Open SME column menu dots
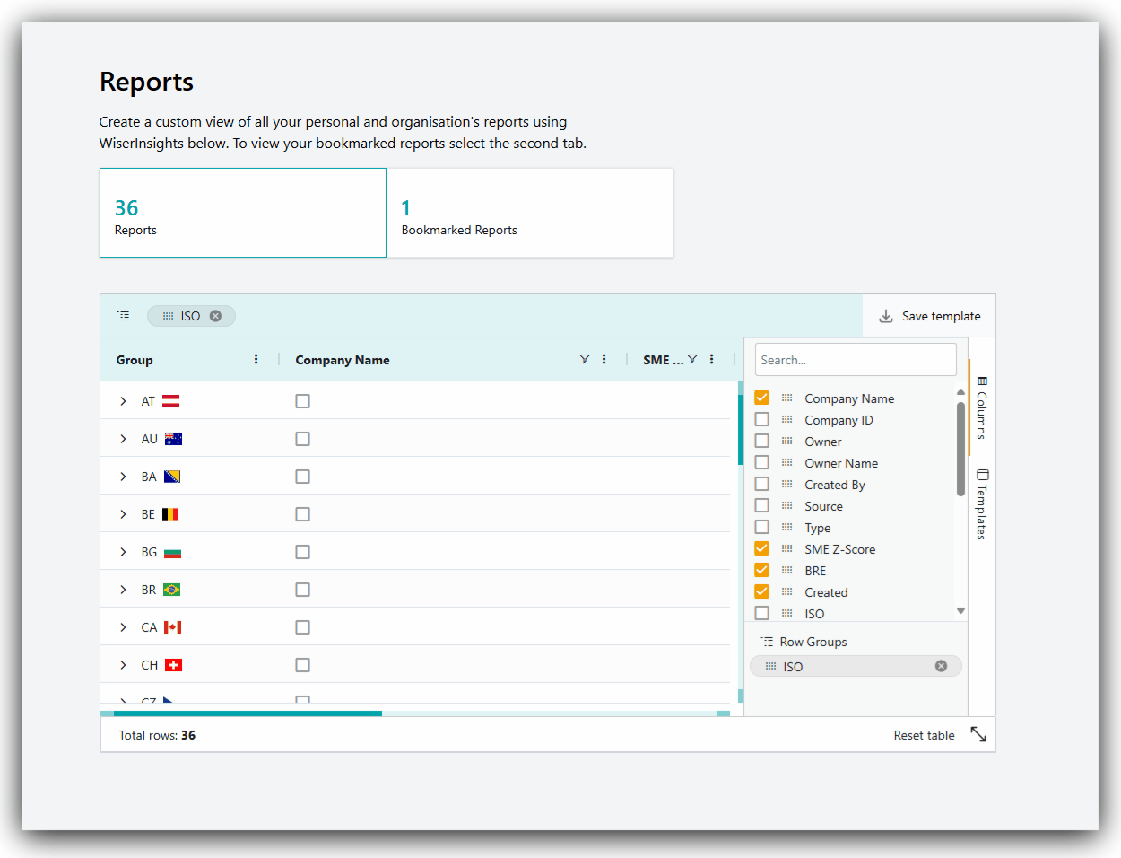 (711, 359)
